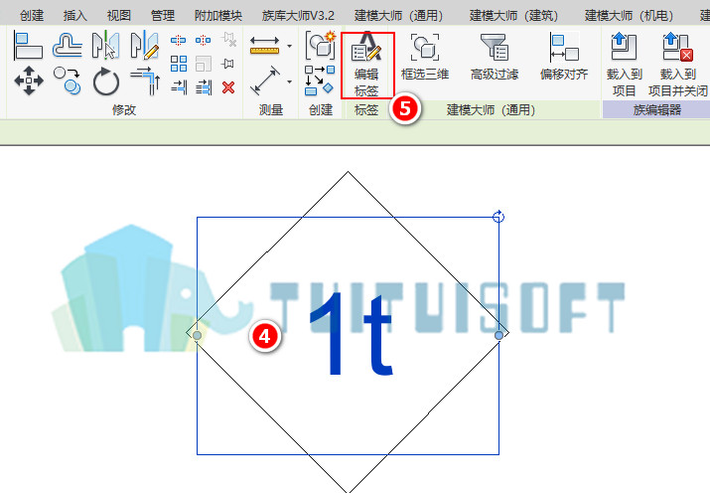
Task: Select the Array tool with four squares
Action: [x=179, y=64]
